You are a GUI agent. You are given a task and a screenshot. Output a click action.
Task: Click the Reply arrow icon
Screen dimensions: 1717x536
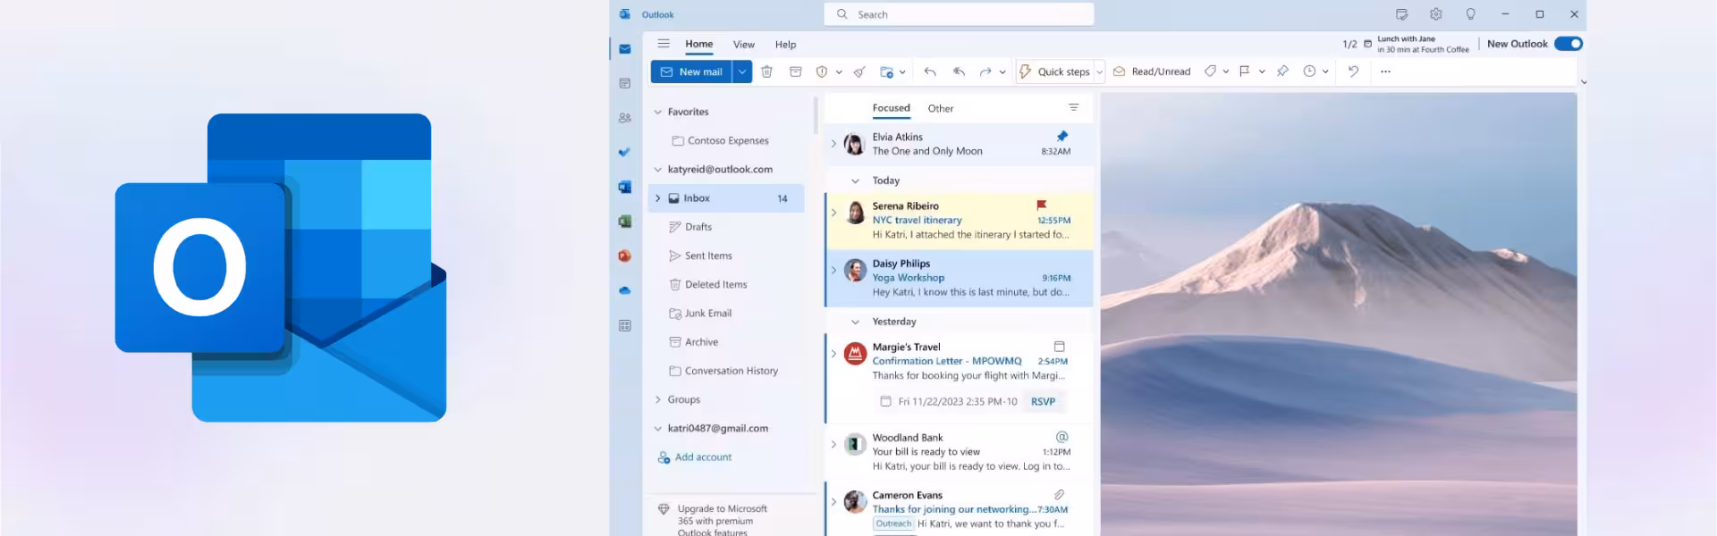pos(930,71)
